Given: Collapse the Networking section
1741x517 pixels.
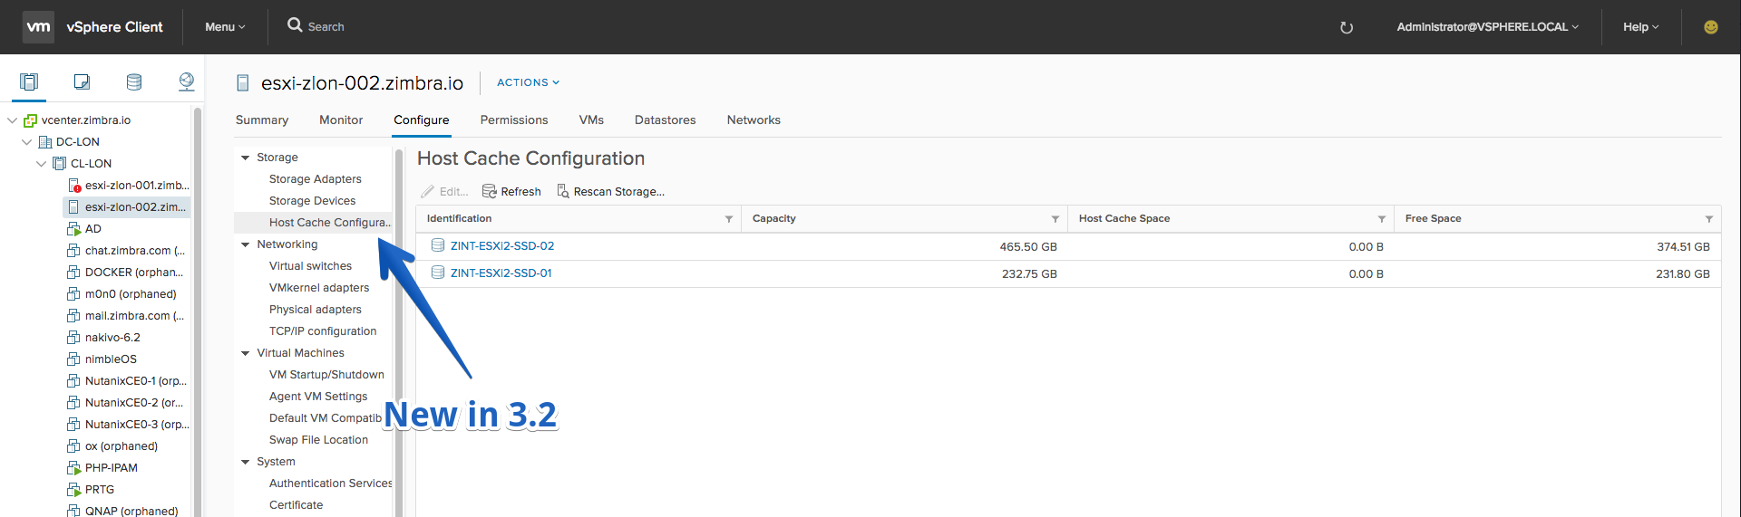Looking at the screenshot, I should click(x=245, y=244).
